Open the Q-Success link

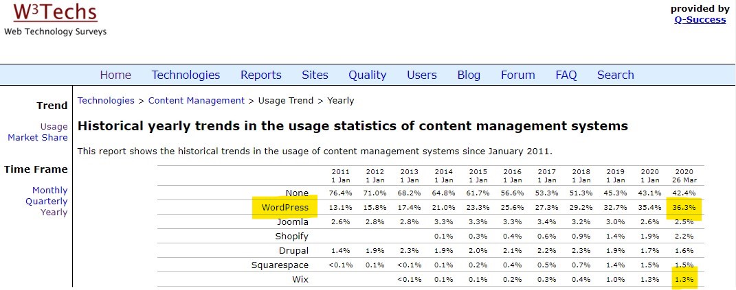click(700, 20)
